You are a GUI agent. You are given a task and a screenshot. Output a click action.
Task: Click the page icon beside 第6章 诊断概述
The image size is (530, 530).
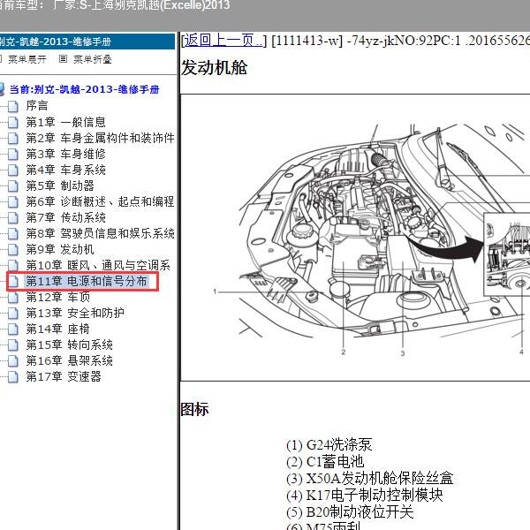pos(13,201)
